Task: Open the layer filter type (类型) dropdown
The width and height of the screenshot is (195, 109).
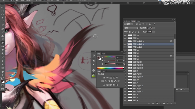Action: click(130, 24)
